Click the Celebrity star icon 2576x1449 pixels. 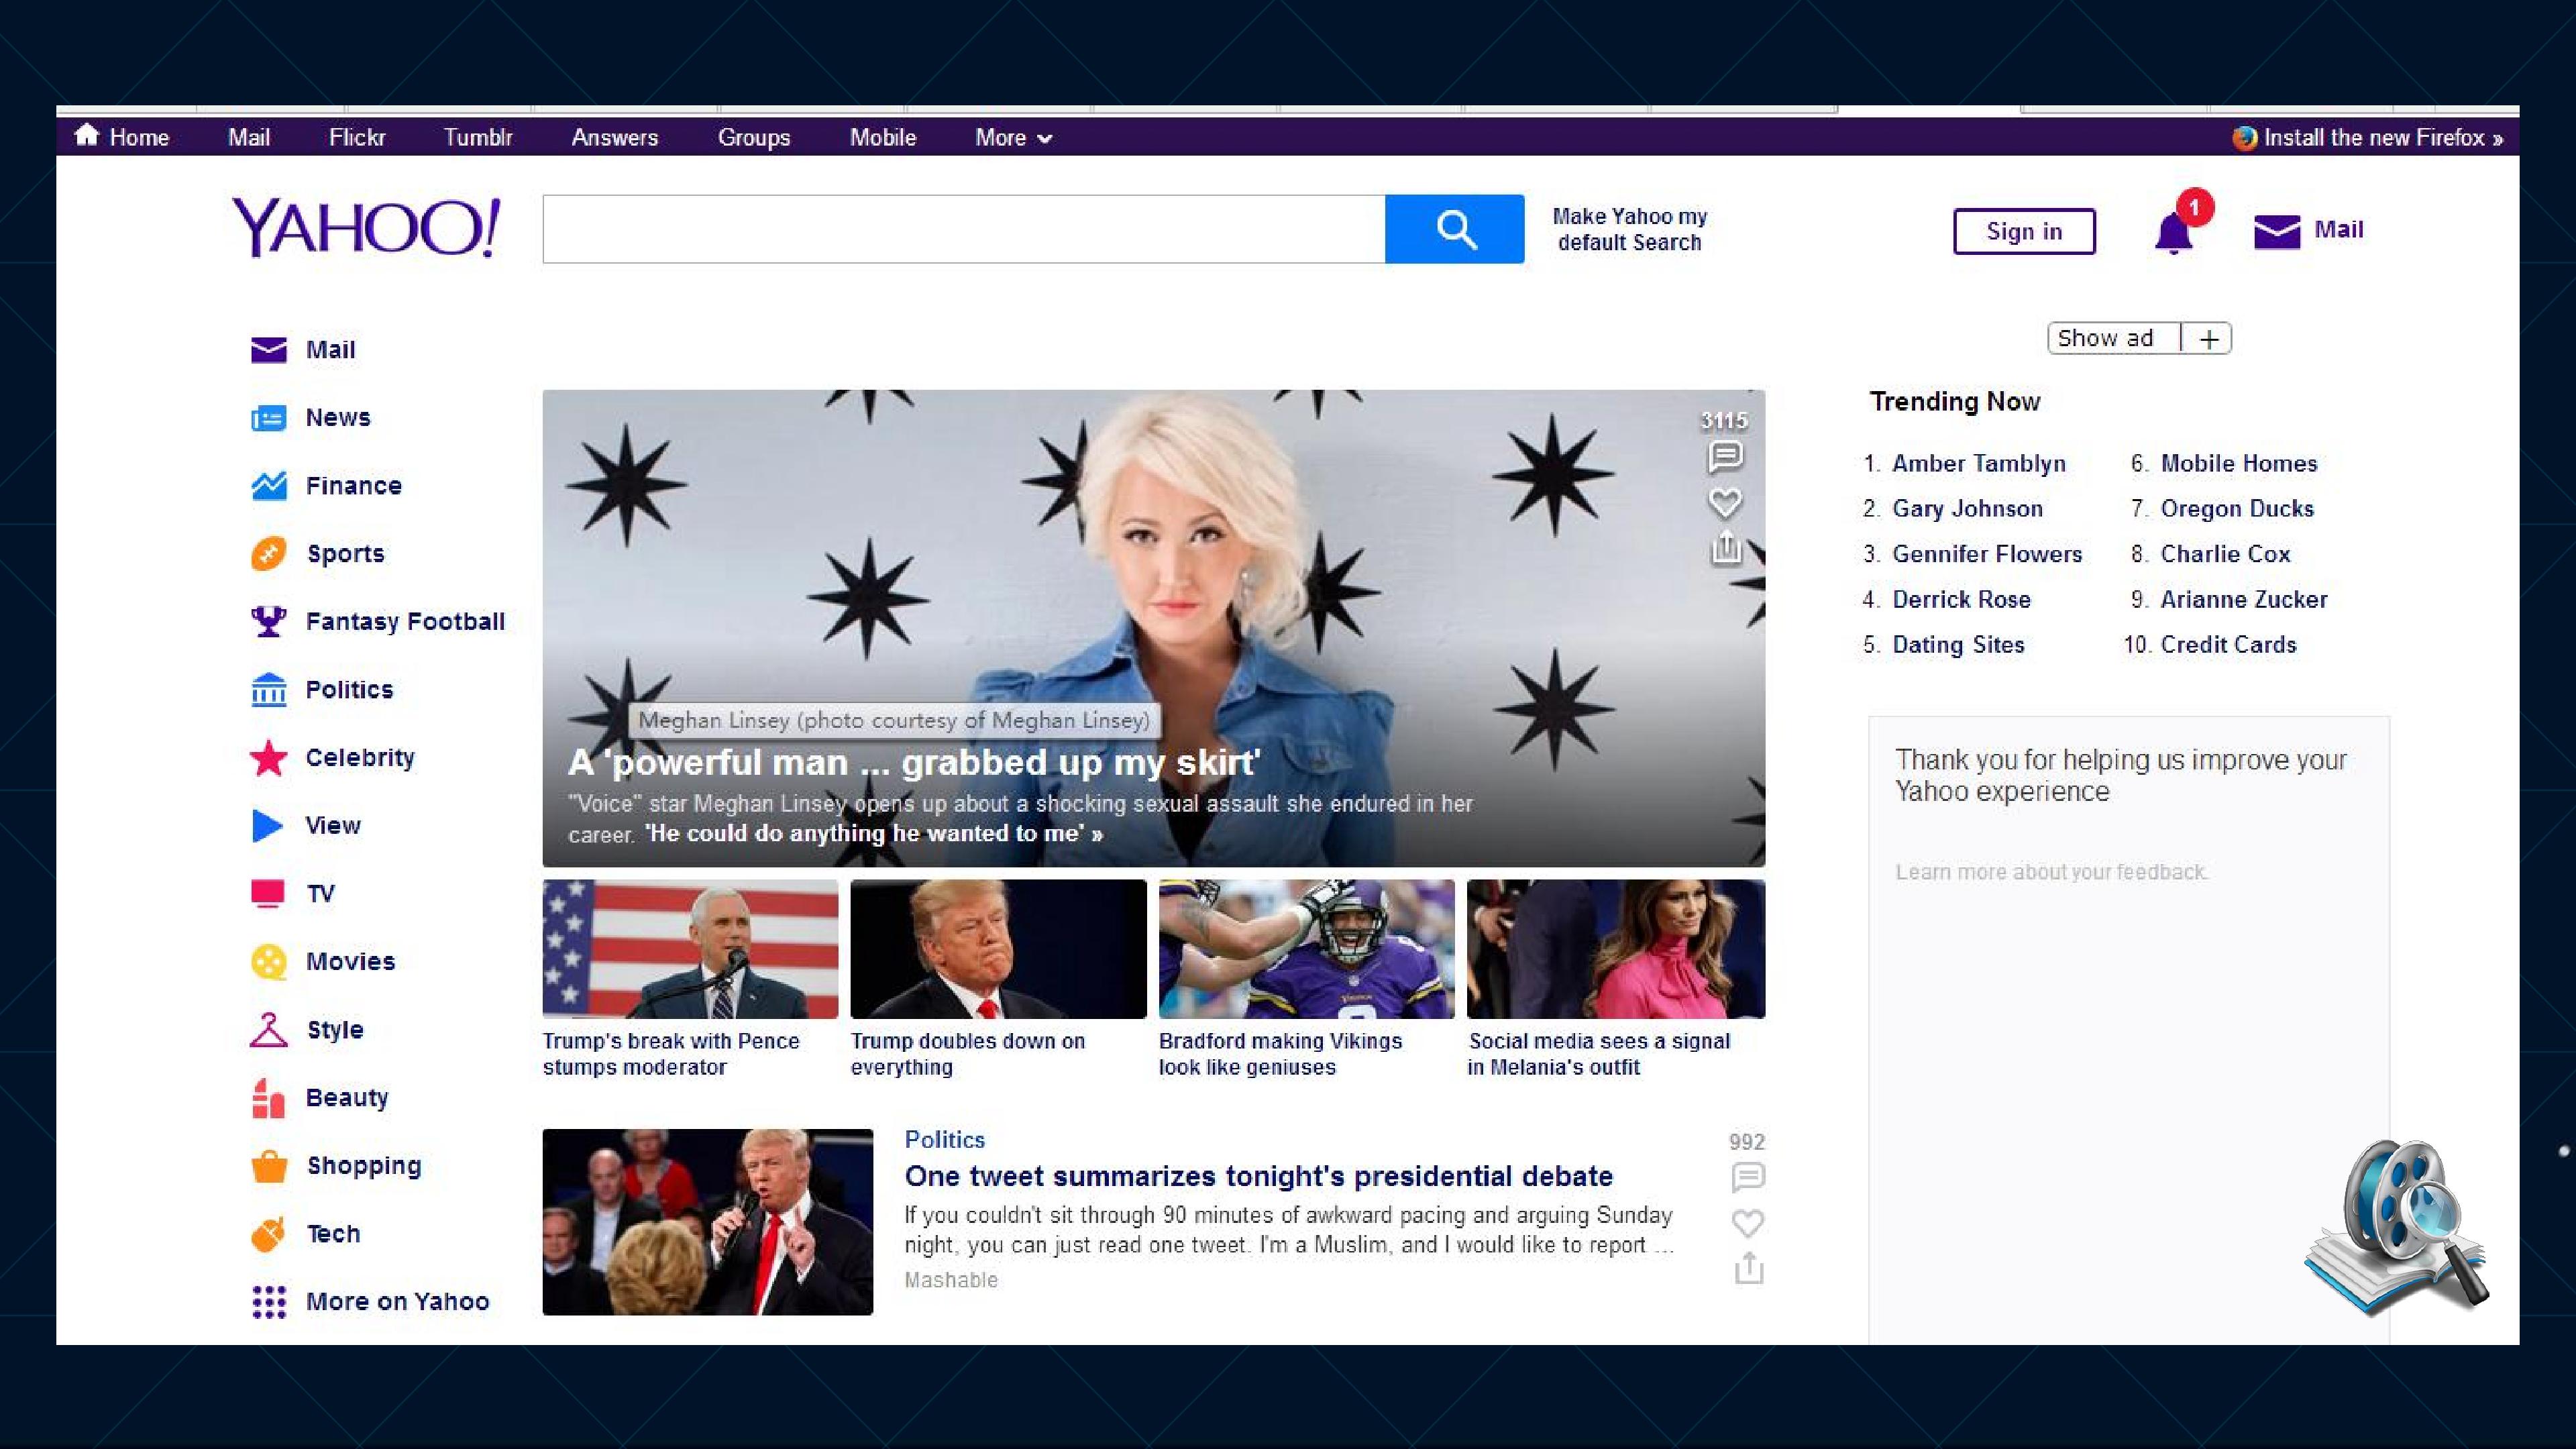coord(268,757)
